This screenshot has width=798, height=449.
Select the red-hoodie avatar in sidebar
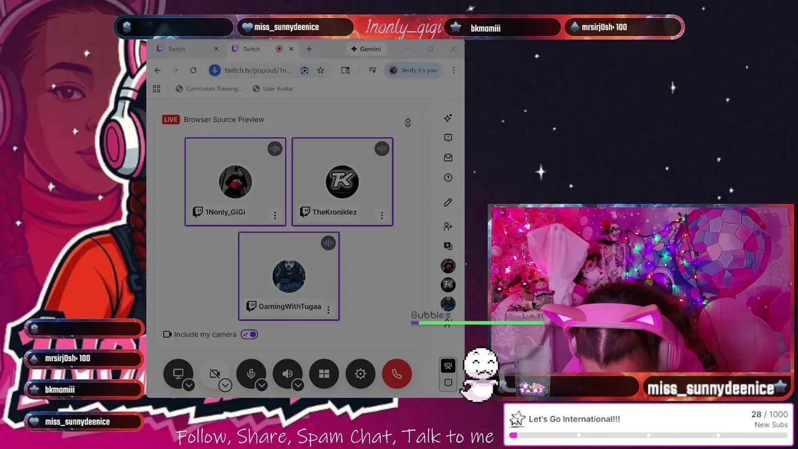[448, 266]
